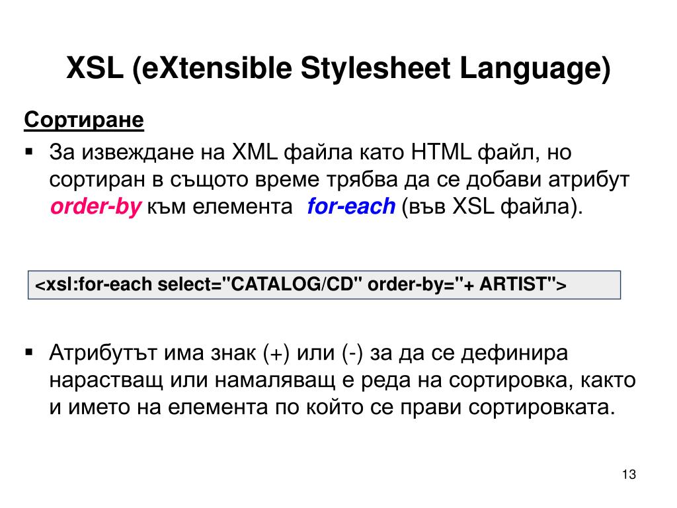677x508 pixels.
Task: Click the paragraph starting 'За извеждане на XML'
Action: tap(339, 179)
